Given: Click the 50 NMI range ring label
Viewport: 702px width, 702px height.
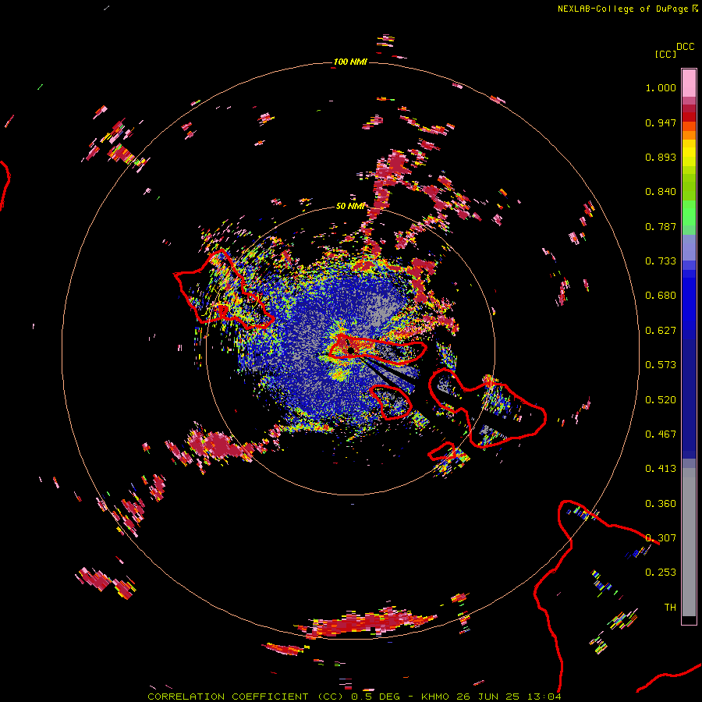Looking at the screenshot, I should point(350,206).
